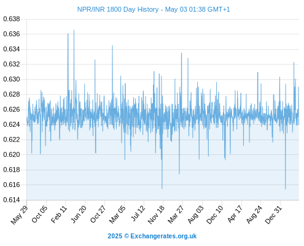304x246 pixels.
Task: Click the 0.638 y-axis label
Action: point(12,19)
